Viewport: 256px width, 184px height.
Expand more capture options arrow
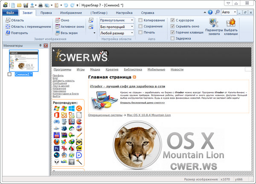pyautogui.click(x=94, y=33)
